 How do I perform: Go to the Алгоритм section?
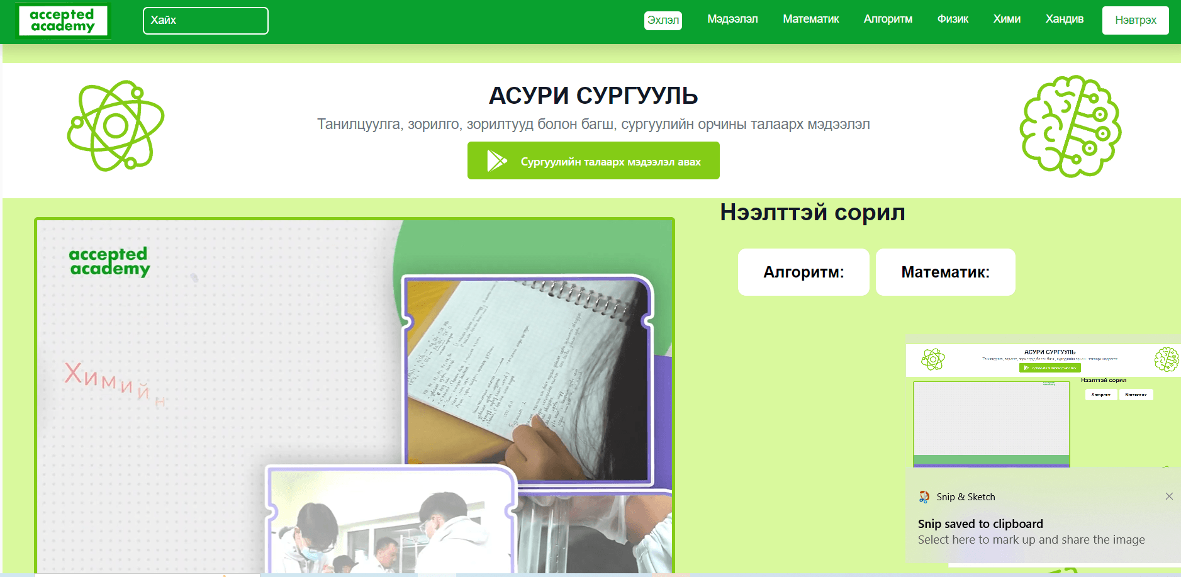[888, 20]
